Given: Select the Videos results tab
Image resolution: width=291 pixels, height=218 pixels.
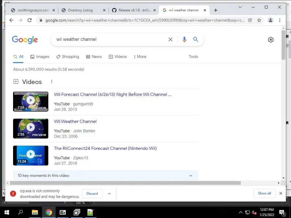Looking at the screenshot, I should (x=118, y=57).
